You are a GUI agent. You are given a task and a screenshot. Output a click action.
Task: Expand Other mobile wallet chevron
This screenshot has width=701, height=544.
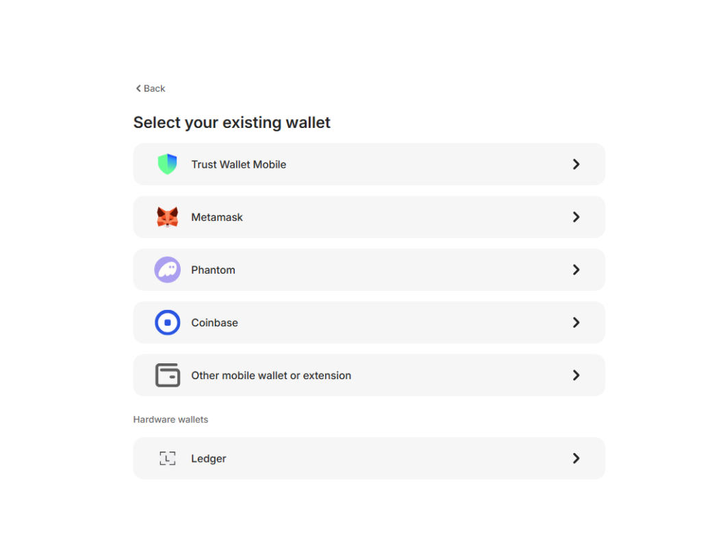576,375
